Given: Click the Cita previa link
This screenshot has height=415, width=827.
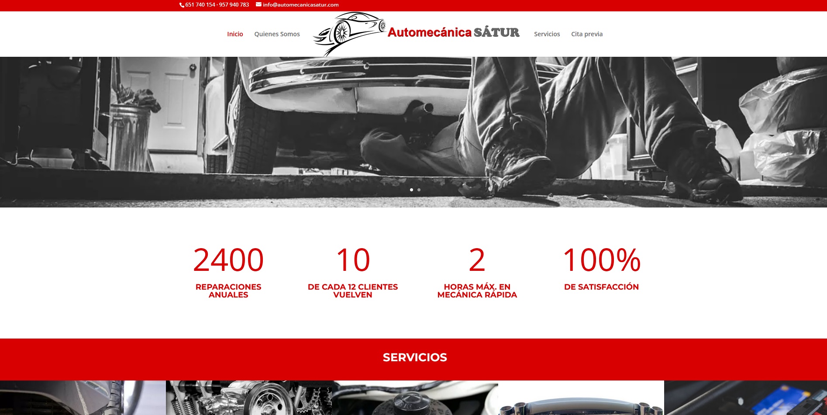Looking at the screenshot, I should pyautogui.click(x=586, y=34).
